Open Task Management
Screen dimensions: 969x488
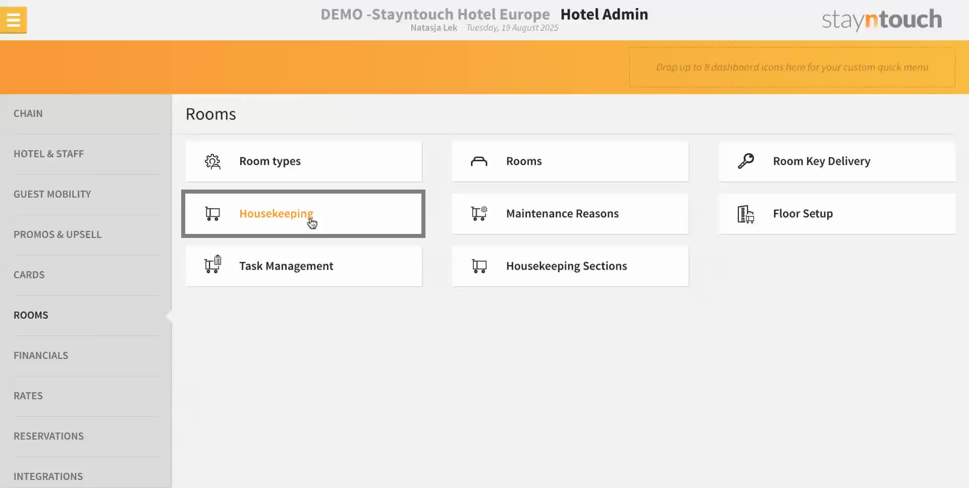click(x=304, y=266)
